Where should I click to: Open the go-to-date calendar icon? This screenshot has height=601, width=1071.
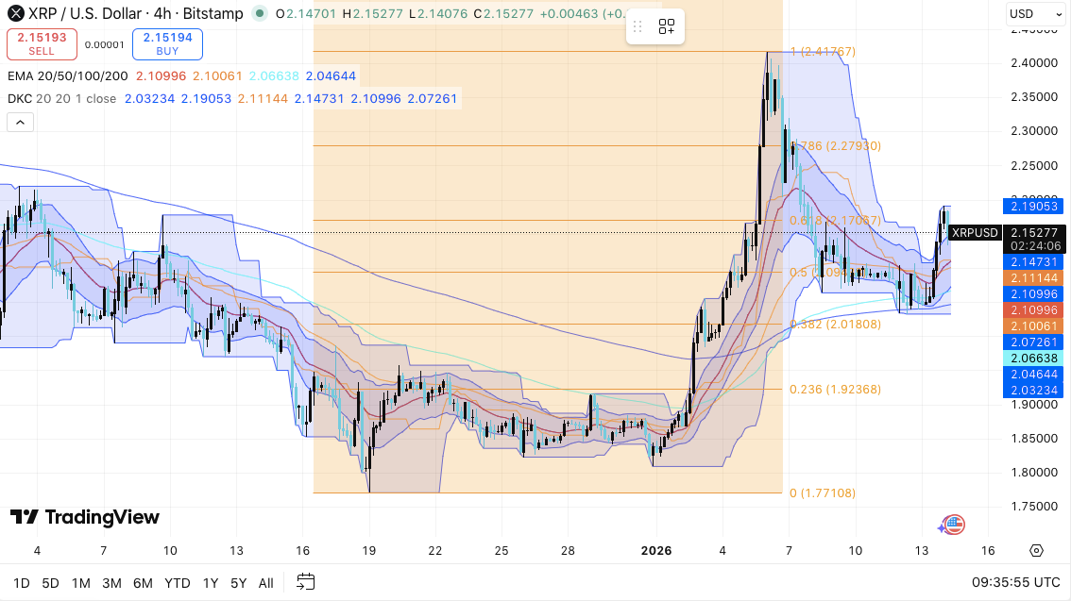pos(305,582)
